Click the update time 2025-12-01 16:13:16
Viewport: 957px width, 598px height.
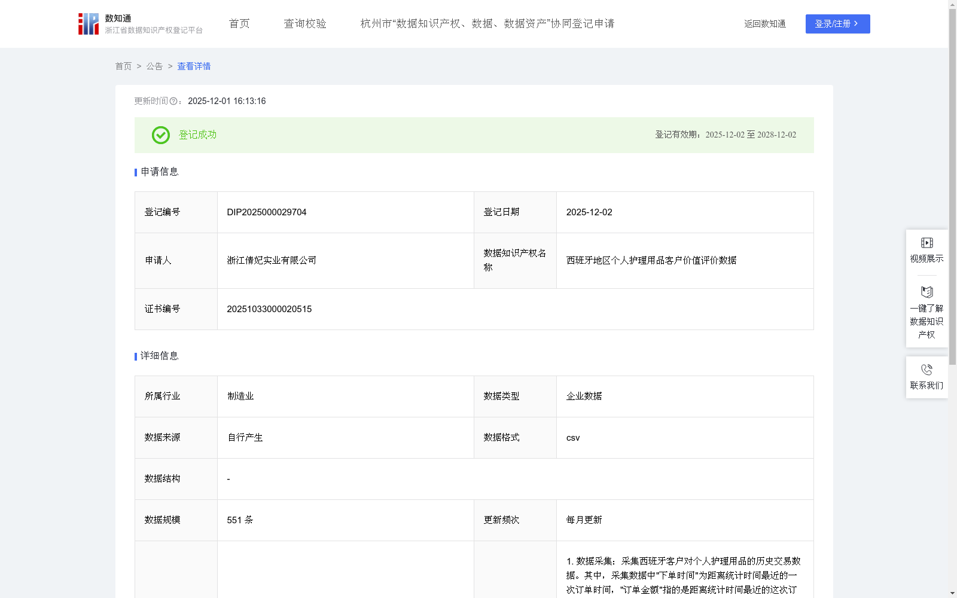(x=227, y=102)
